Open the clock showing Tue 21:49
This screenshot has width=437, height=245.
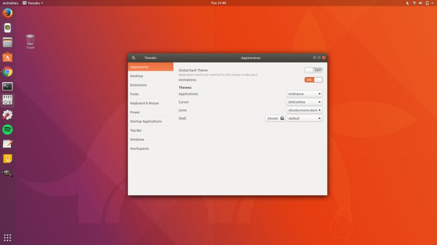[218, 3]
